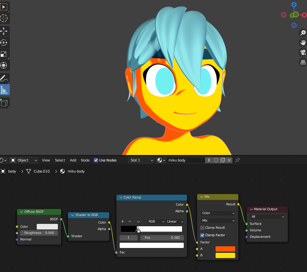Toggle the Use Nodes checkbox
The image size is (307, 272).
96,160
